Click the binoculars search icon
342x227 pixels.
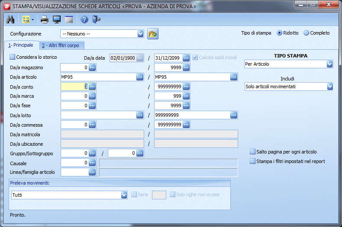10,19
